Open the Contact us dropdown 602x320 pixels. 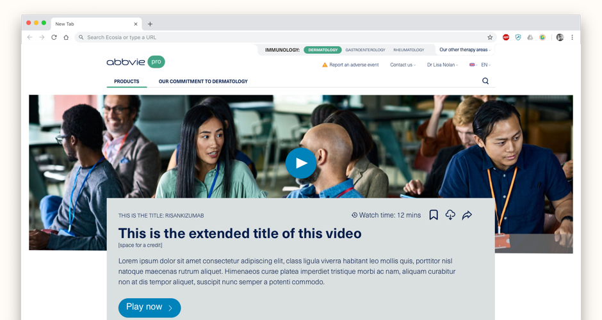[x=403, y=65]
